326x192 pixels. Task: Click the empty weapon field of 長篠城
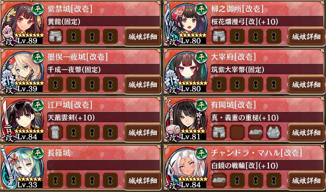coord(104,166)
